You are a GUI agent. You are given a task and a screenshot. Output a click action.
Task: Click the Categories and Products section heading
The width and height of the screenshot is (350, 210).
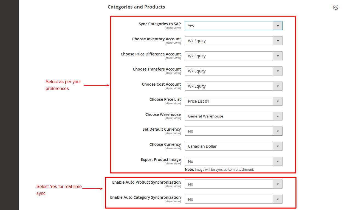point(136,7)
